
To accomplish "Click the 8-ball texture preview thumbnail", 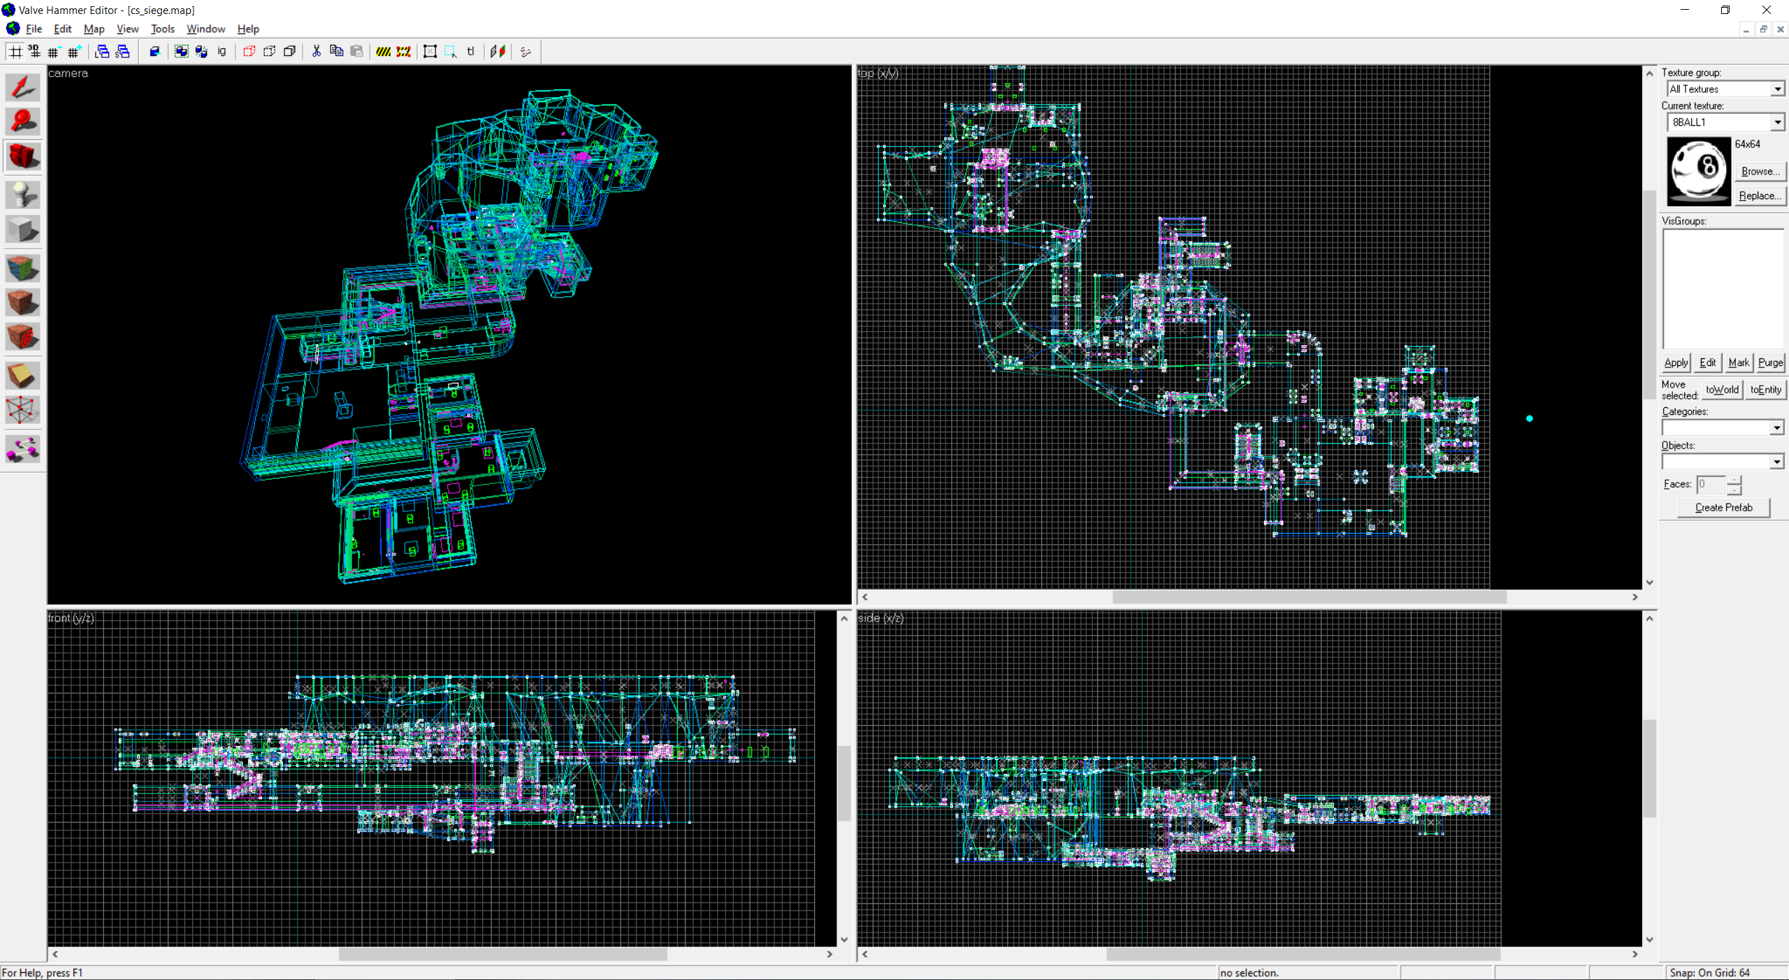I will [1698, 172].
